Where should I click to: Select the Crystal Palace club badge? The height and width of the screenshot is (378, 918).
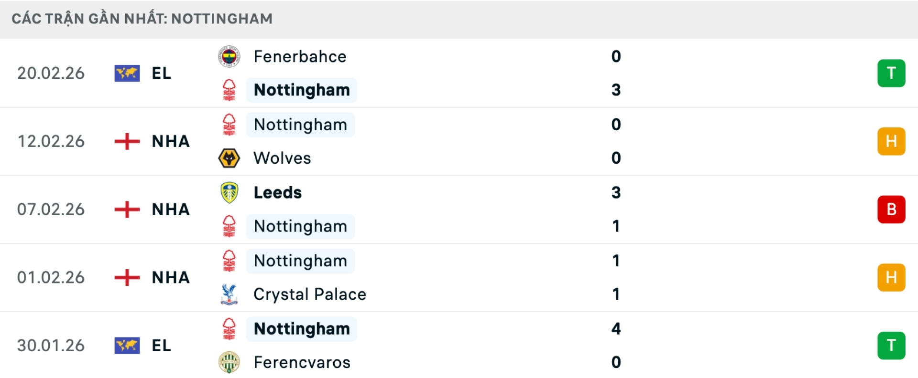click(x=230, y=294)
